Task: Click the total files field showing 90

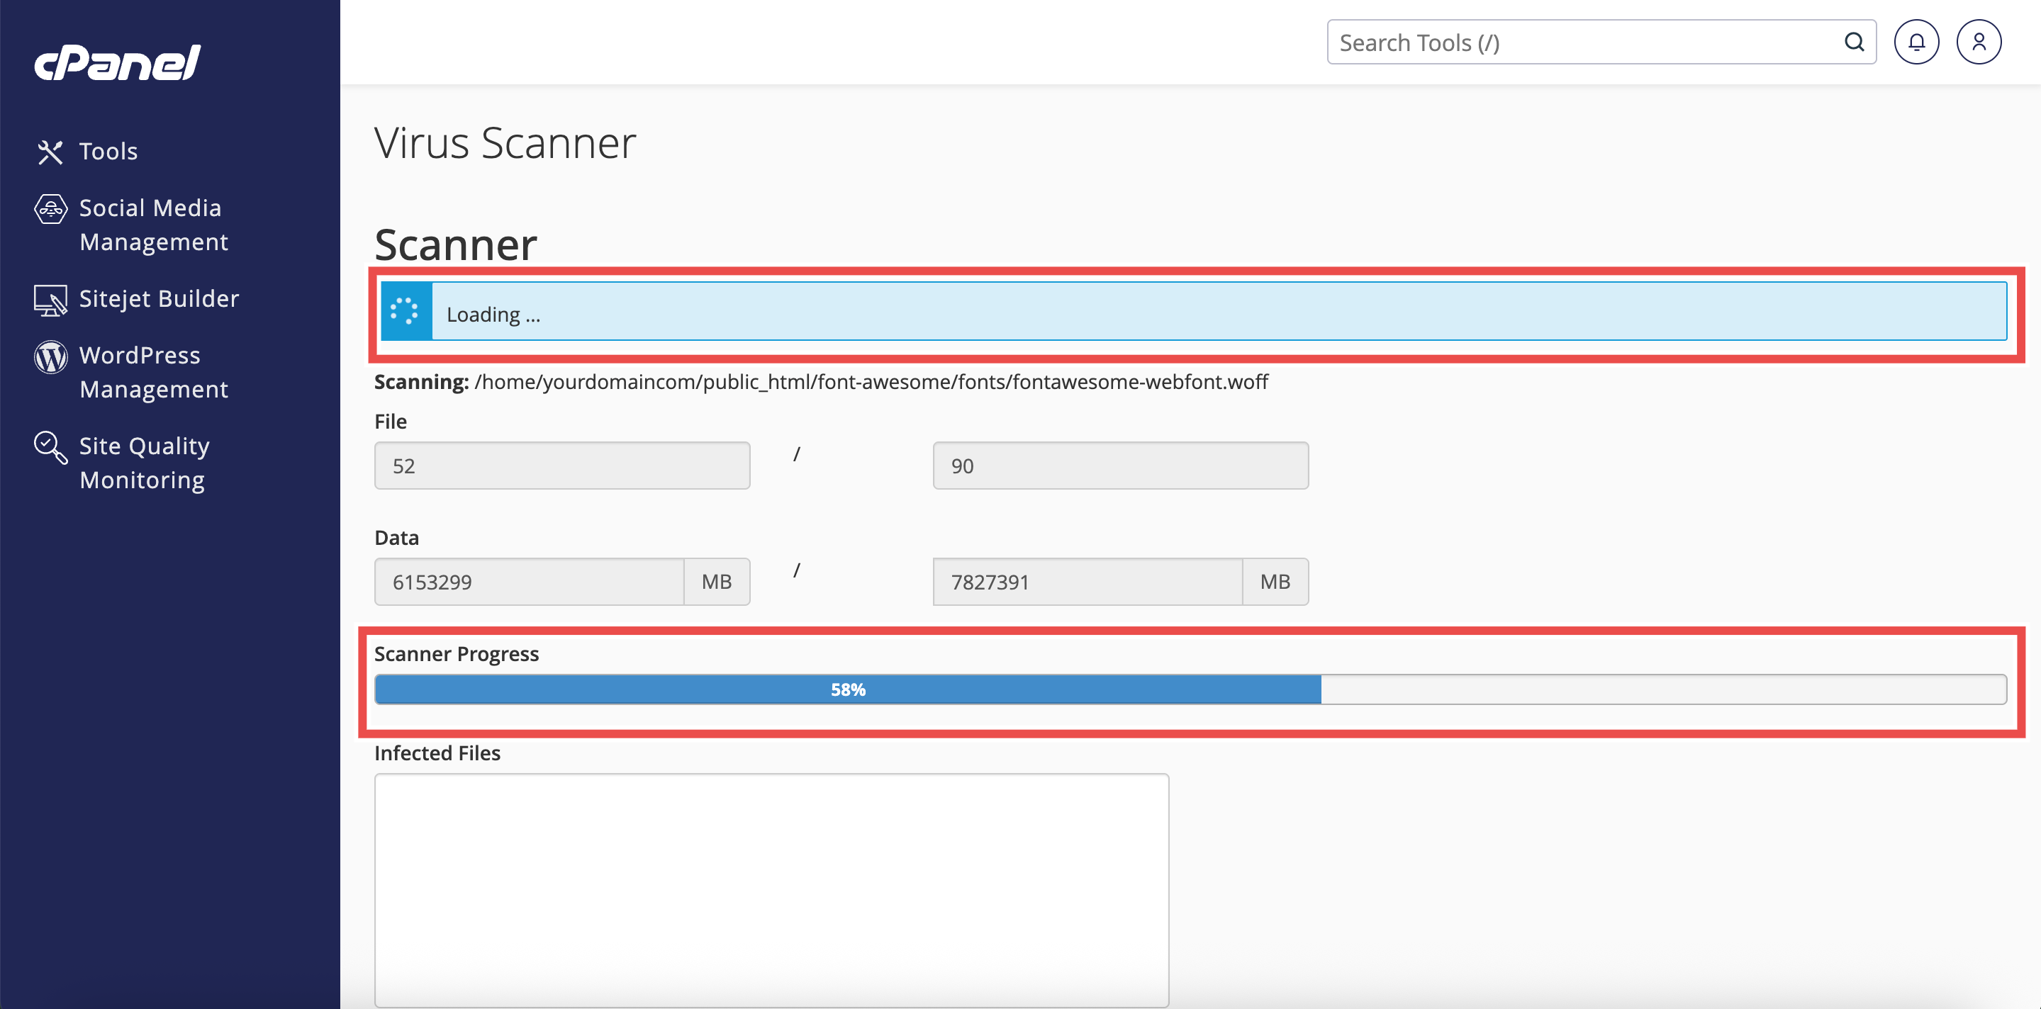Action: (x=1120, y=466)
